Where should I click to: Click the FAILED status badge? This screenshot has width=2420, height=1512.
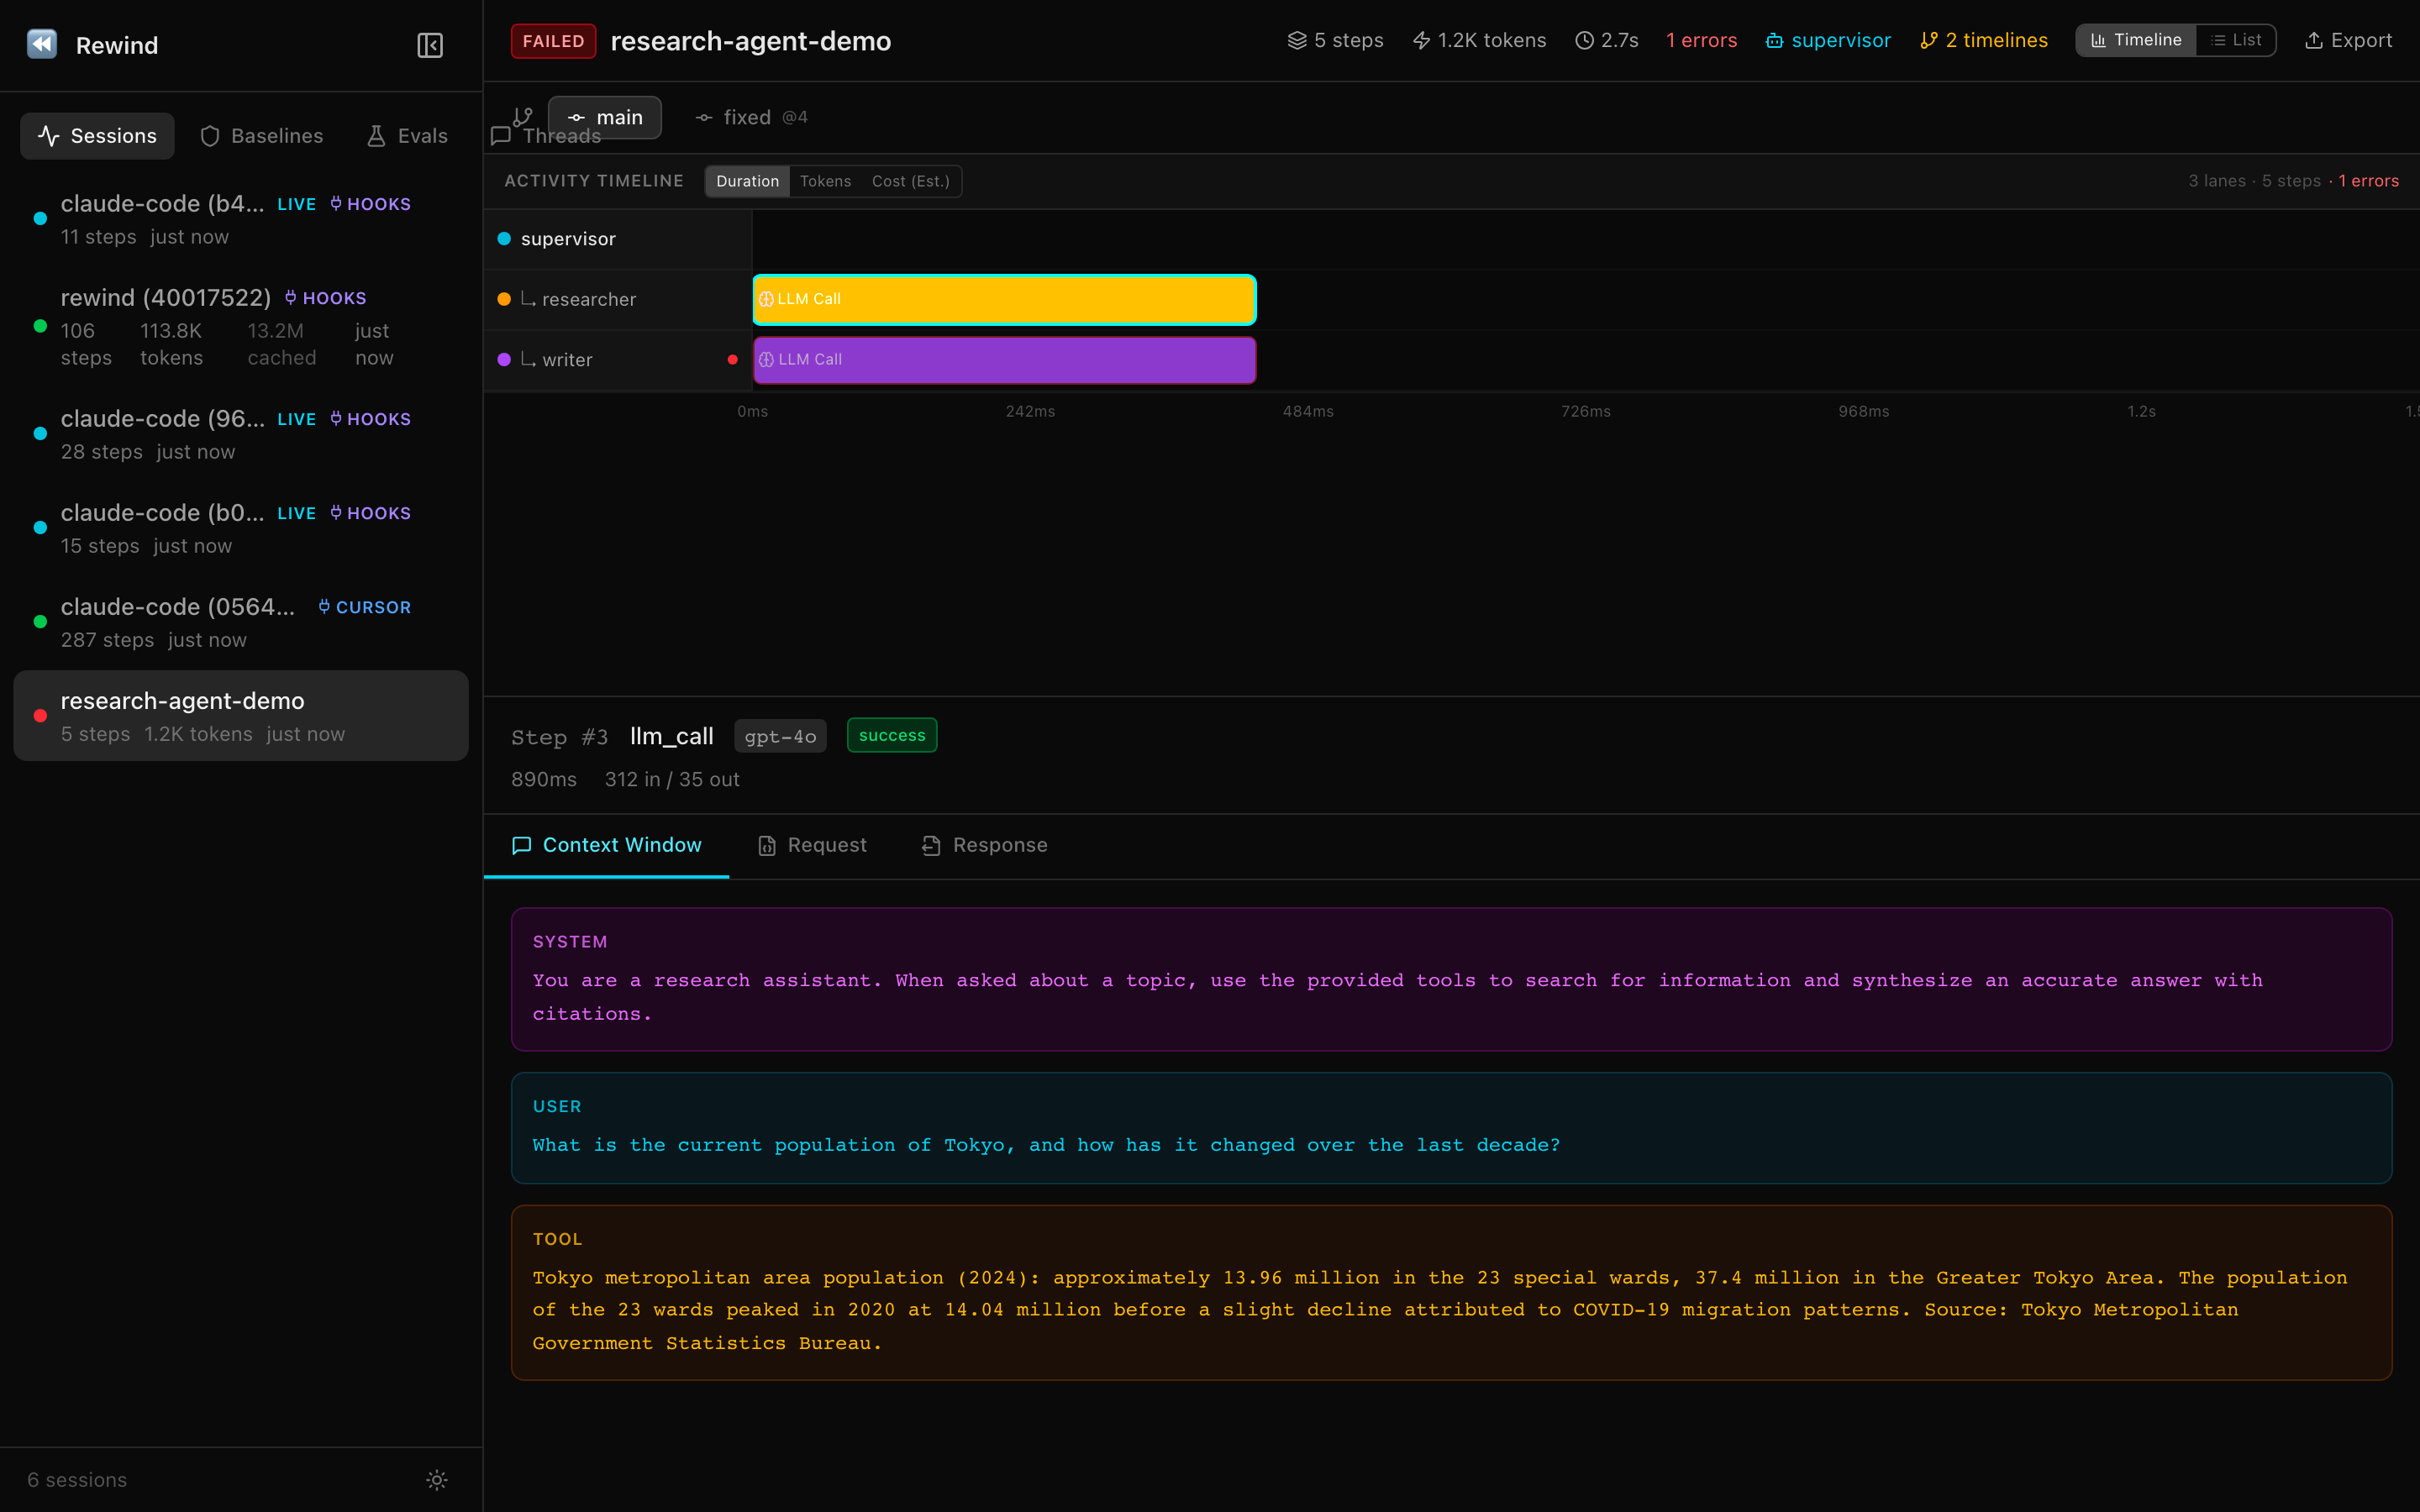pyautogui.click(x=553, y=41)
